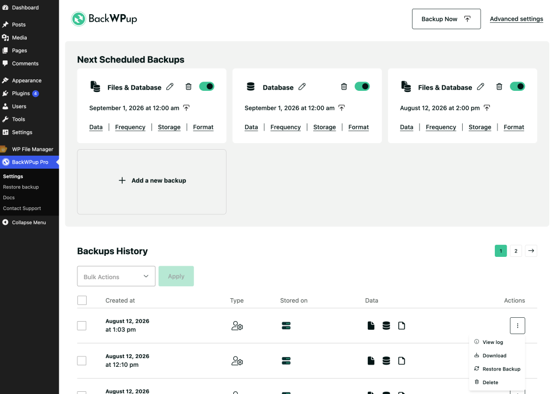Disable first Files & Database backup toggle

[207, 87]
